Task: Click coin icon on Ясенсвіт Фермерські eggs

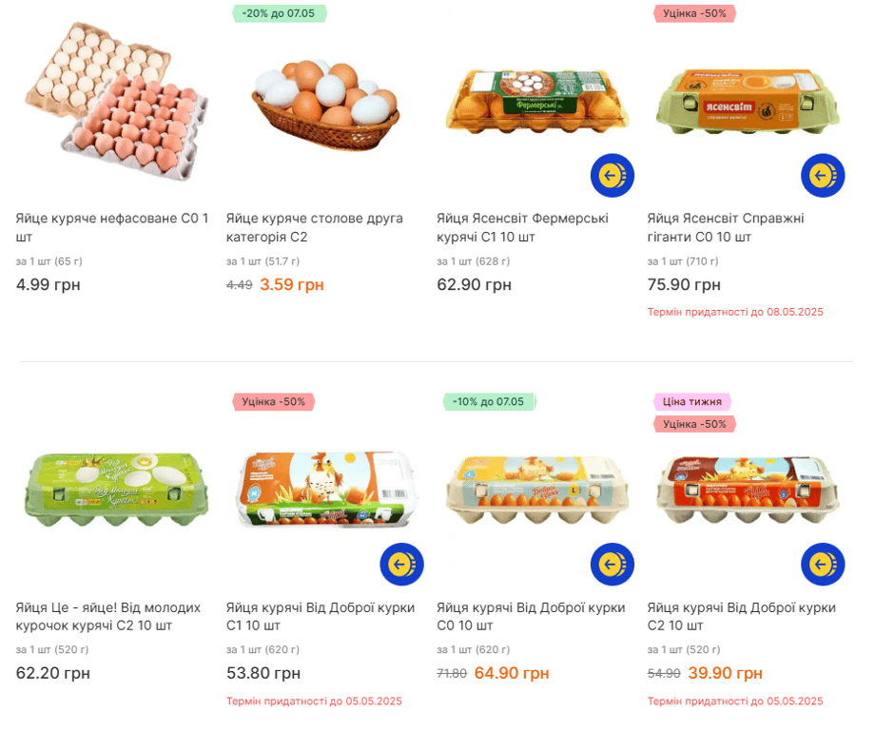Action: [x=612, y=175]
